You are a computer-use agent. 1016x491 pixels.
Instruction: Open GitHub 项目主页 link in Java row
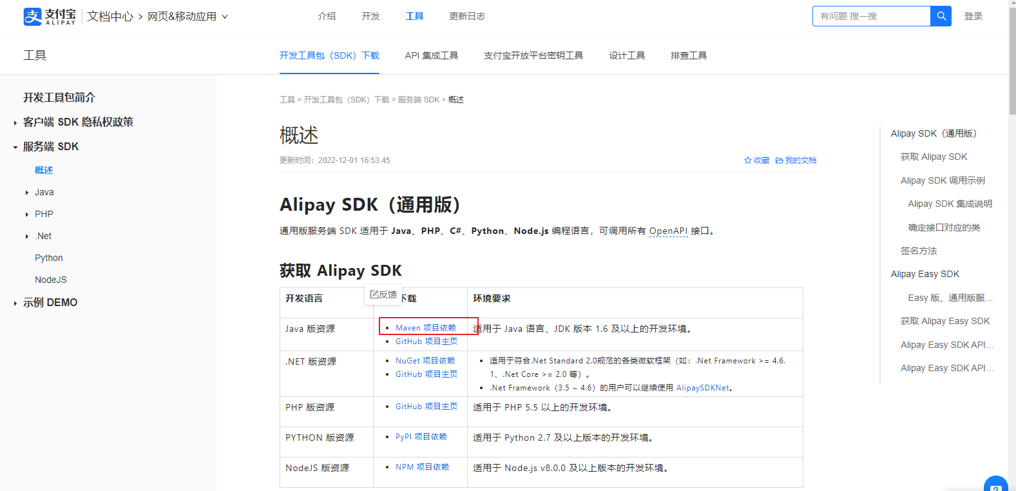(x=427, y=342)
